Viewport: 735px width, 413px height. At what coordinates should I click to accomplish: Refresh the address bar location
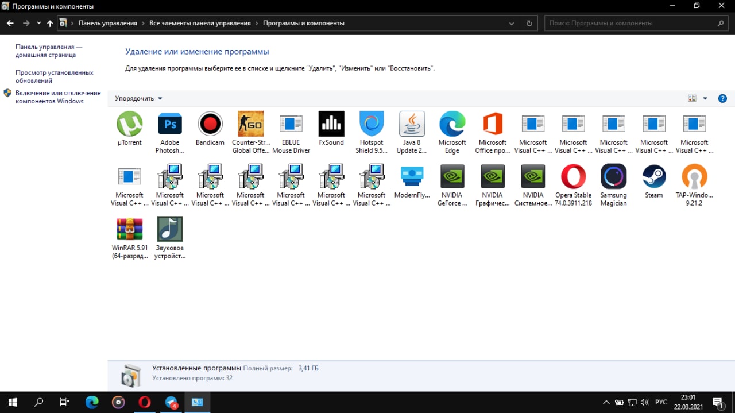pyautogui.click(x=529, y=24)
